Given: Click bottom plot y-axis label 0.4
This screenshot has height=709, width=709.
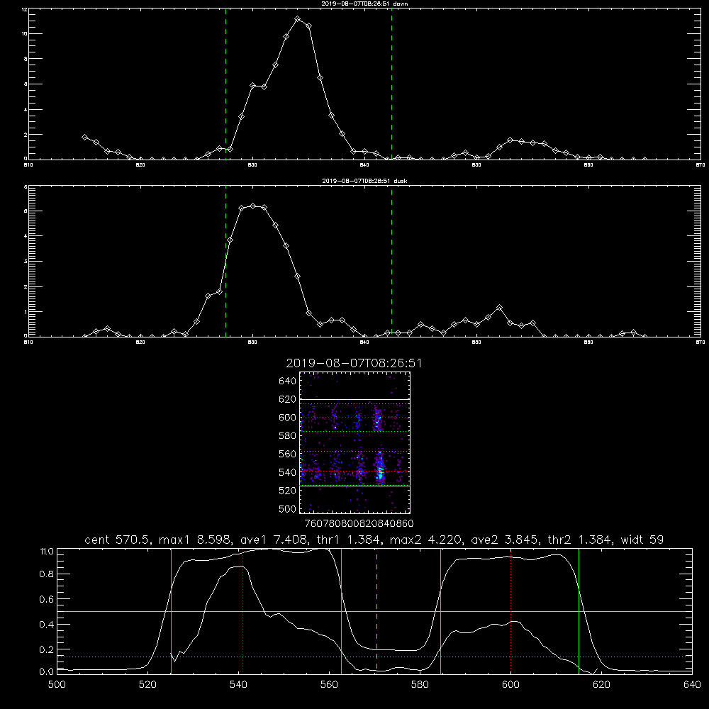Looking at the screenshot, I should [x=47, y=625].
